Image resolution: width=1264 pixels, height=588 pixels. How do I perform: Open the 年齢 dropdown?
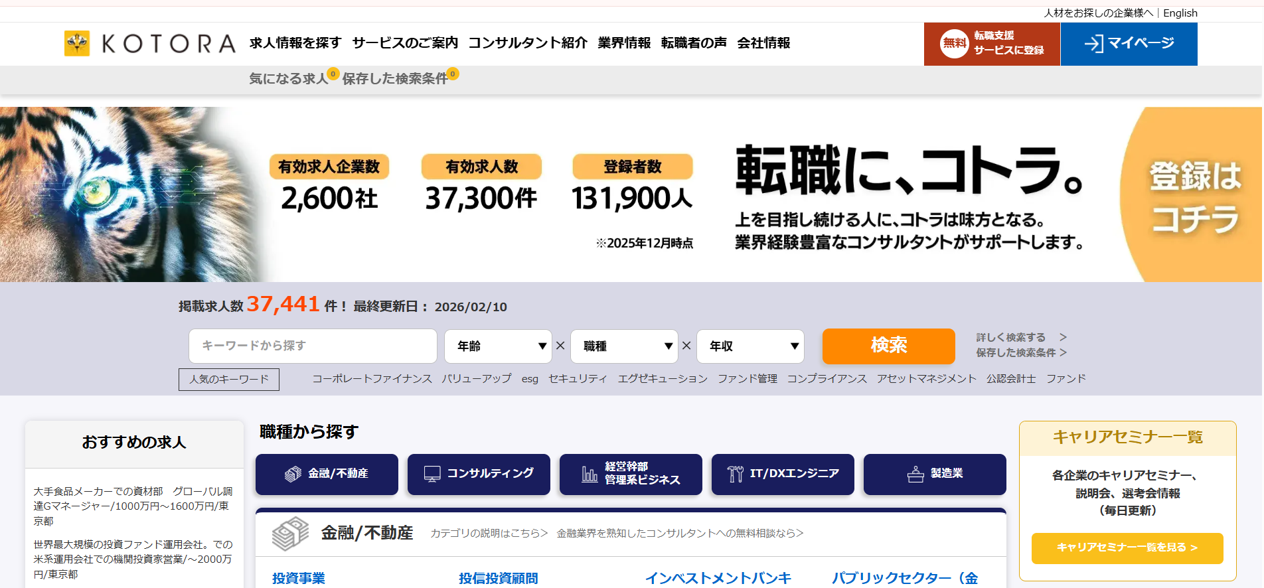[498, 346]
